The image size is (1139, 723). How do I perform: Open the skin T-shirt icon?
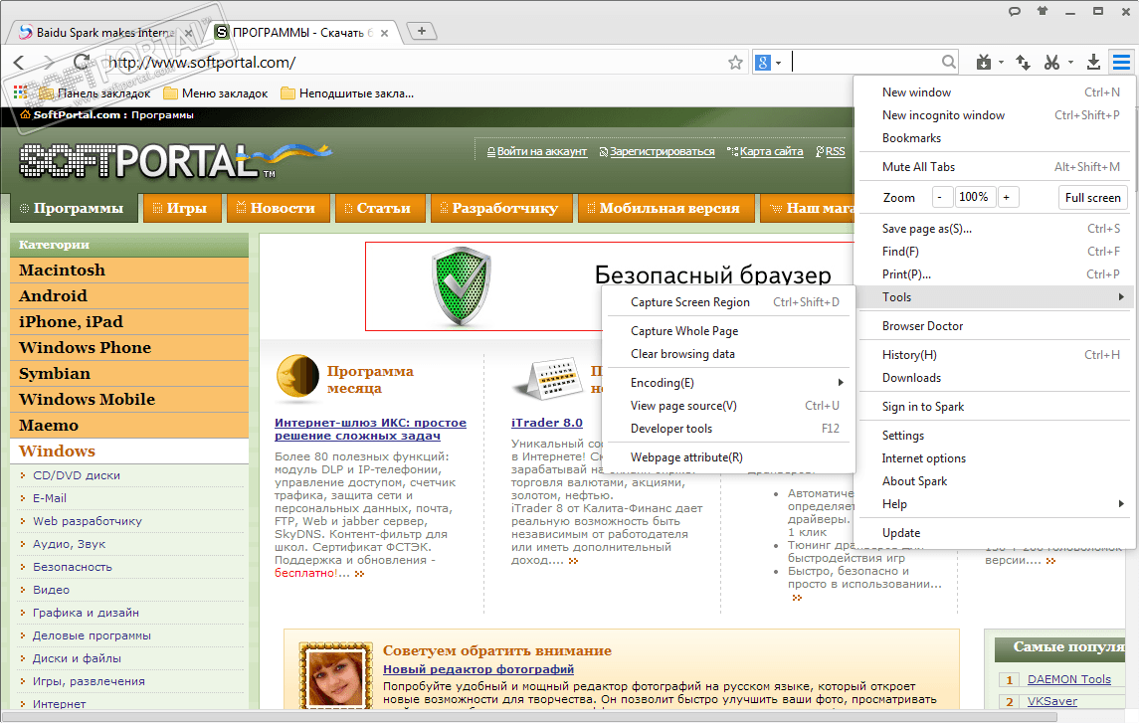tap(1043, 11)
